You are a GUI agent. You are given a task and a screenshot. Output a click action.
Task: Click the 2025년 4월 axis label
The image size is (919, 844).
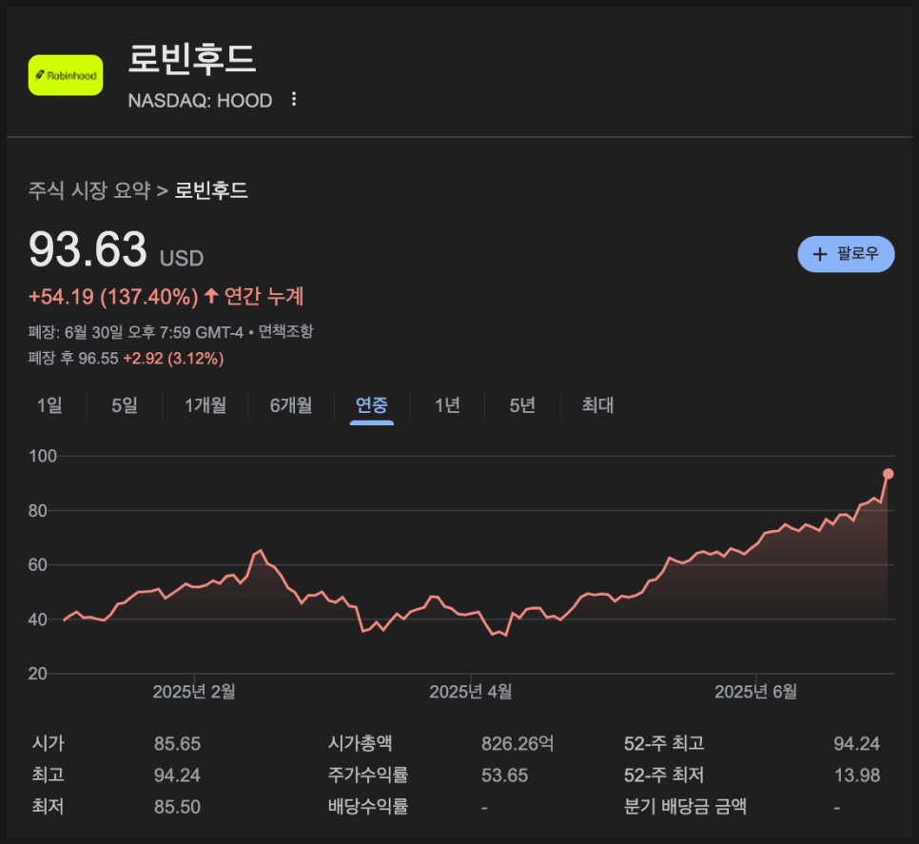[x=471, y=692]
